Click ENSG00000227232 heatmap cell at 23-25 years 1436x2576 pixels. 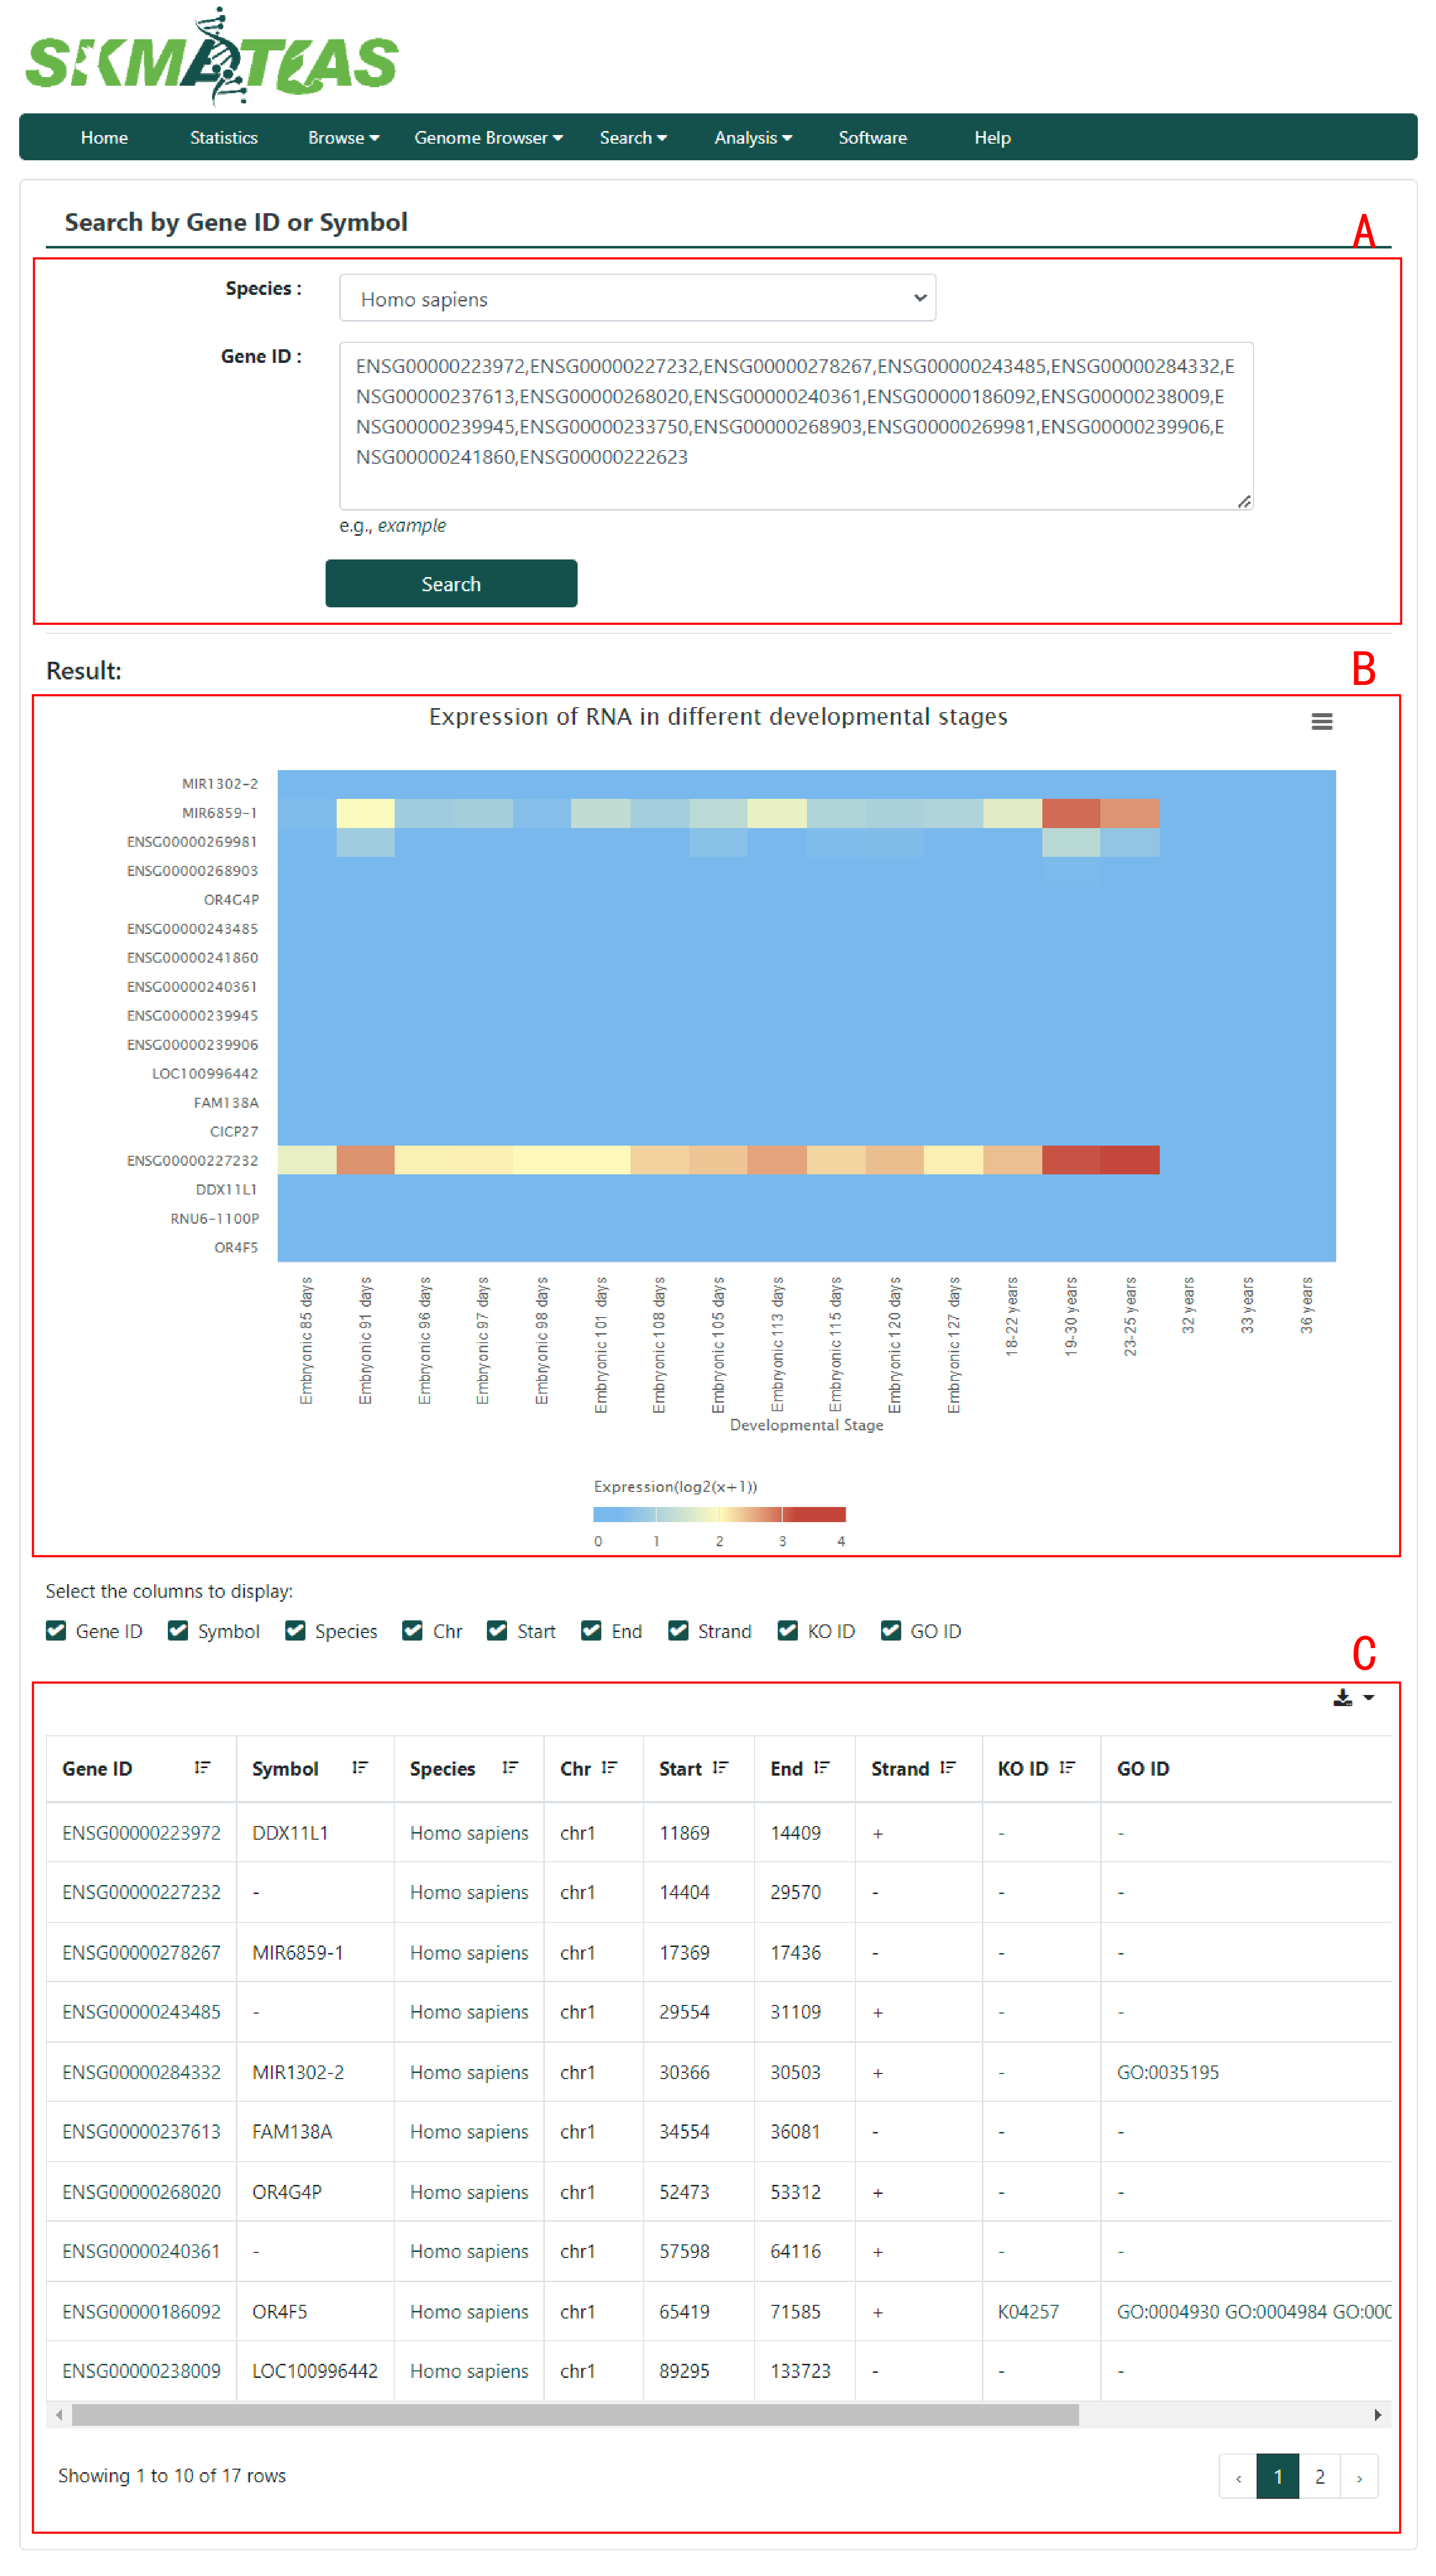pyautogui.click(x=1130, y=1159)
